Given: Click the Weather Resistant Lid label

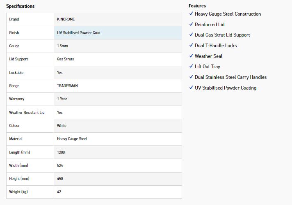Looking at the screenshot, I should click(27, 112).
